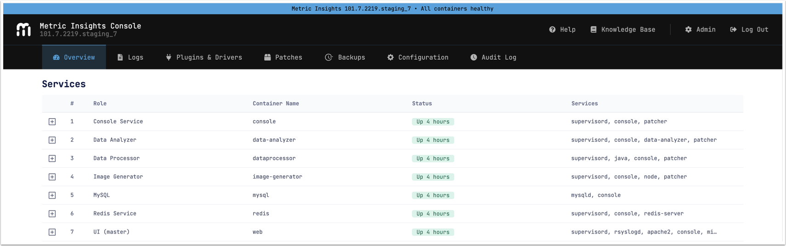Click the Patches box icon
This screenshot has width=786, height=246.
point(268,57)
